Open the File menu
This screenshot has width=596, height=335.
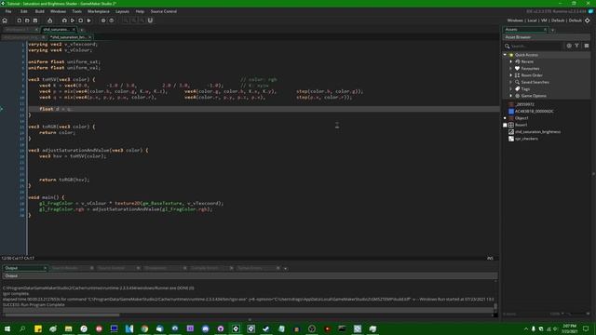[x=8, y=11]
